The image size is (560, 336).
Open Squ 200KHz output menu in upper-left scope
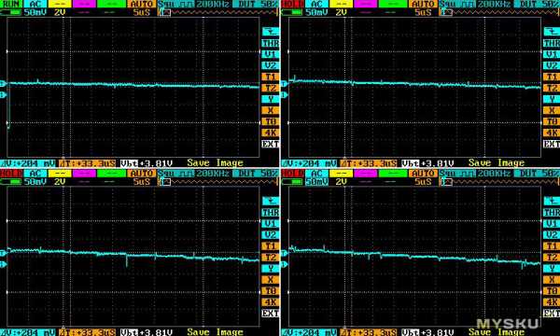click(x=194, y=4)
